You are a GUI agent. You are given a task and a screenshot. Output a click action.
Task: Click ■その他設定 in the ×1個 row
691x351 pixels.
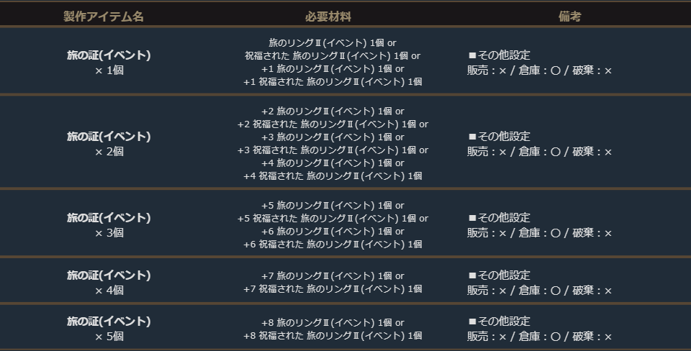(500, 55)
